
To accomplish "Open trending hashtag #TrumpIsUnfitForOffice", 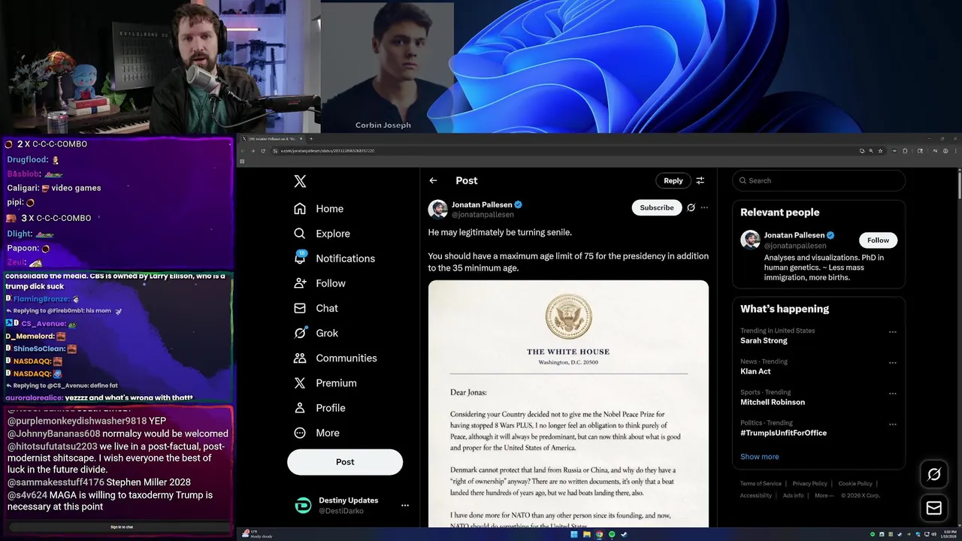I will pos(783,433).
